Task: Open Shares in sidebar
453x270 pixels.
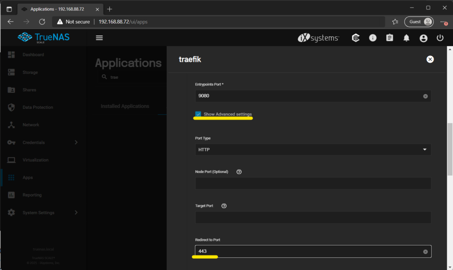Action: (x=29, y=90)
